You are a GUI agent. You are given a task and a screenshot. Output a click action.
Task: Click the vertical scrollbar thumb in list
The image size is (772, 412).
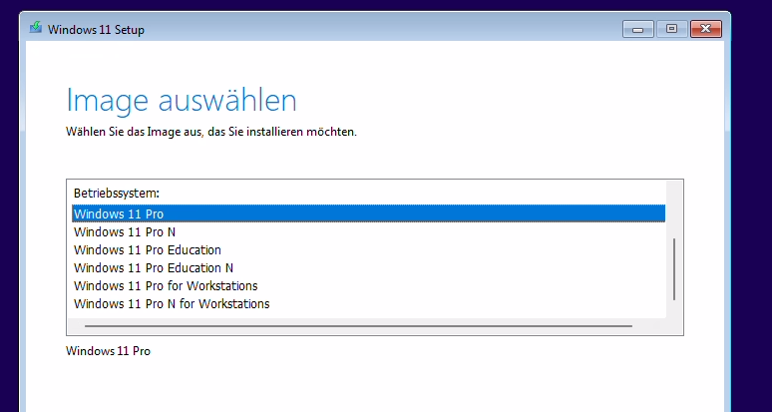(674, 269)
